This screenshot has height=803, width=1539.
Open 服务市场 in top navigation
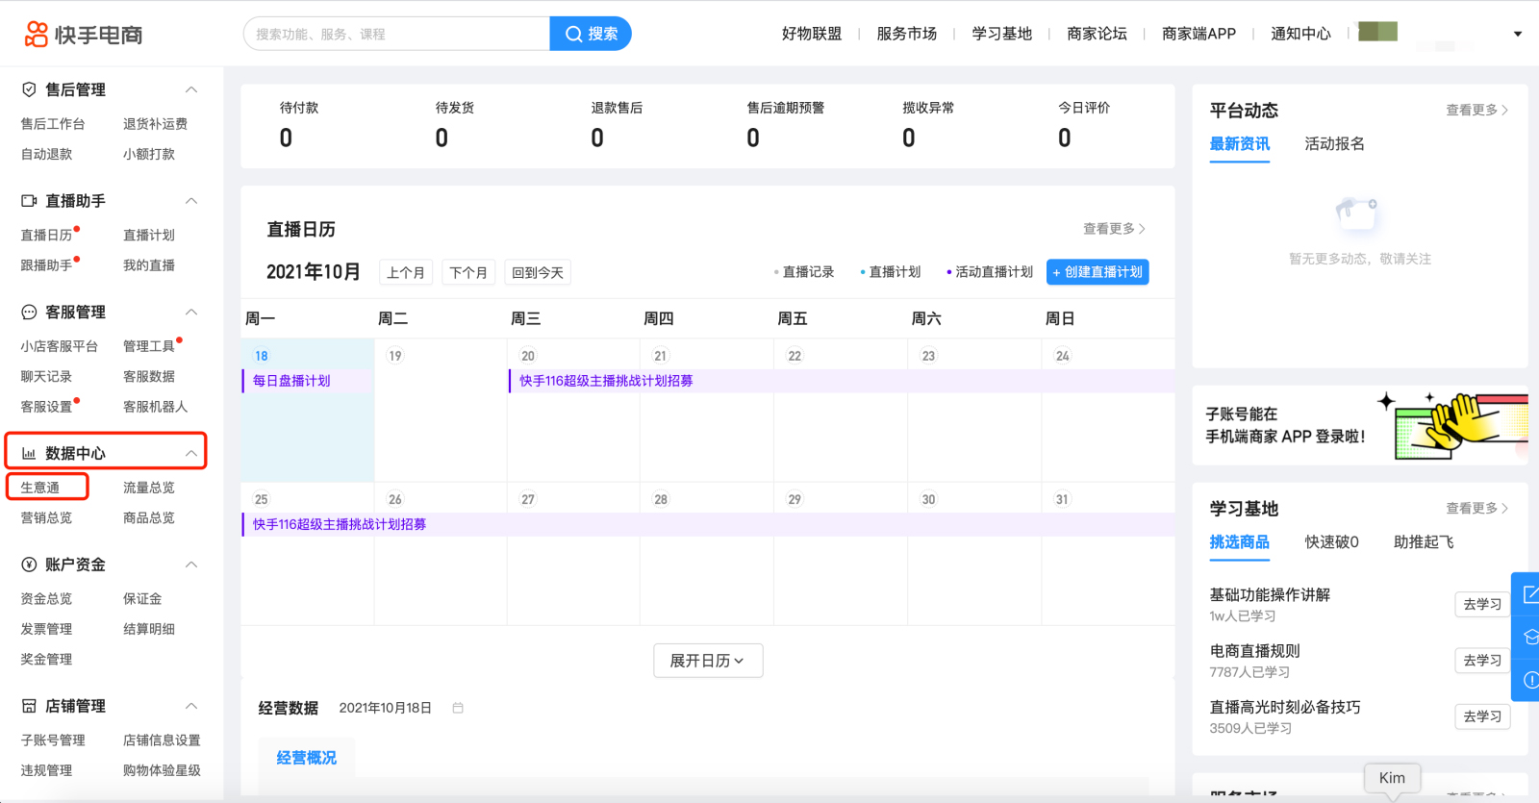click(x=906, y=34)
